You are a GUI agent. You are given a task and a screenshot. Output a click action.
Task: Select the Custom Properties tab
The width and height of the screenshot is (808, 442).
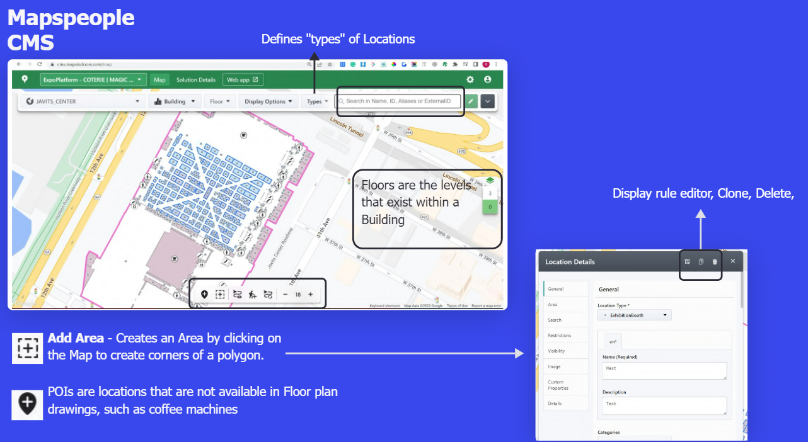[565, 385]
